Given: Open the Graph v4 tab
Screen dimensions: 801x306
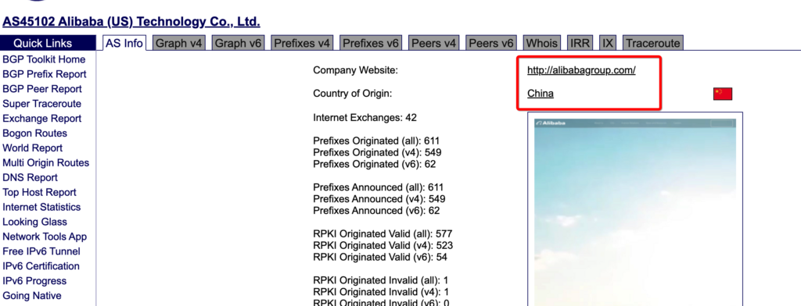Looking at the screenshot, I should (179, 44).
